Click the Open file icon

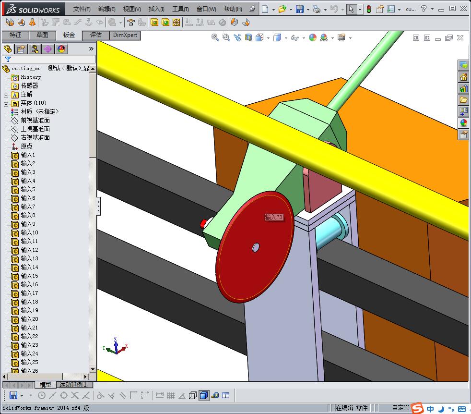pos(282,9)
